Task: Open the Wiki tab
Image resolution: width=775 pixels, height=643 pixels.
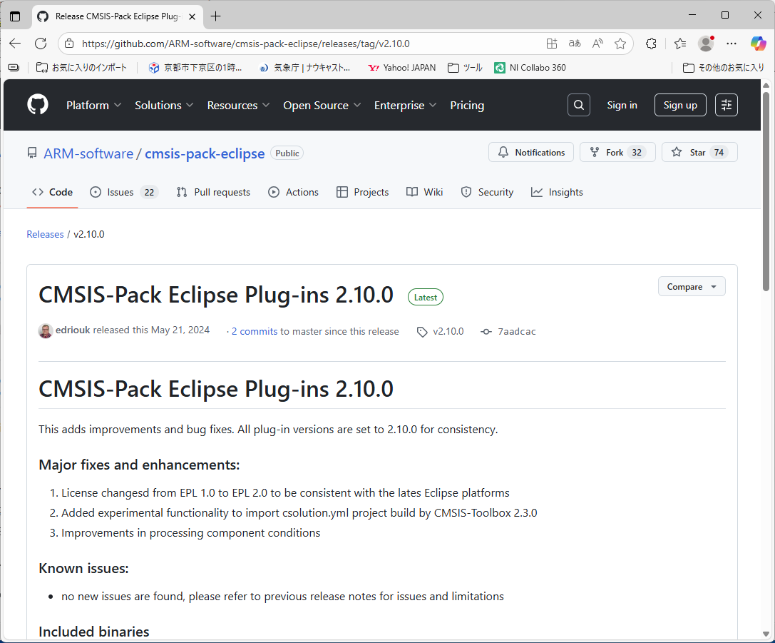Action: point(424,192)
